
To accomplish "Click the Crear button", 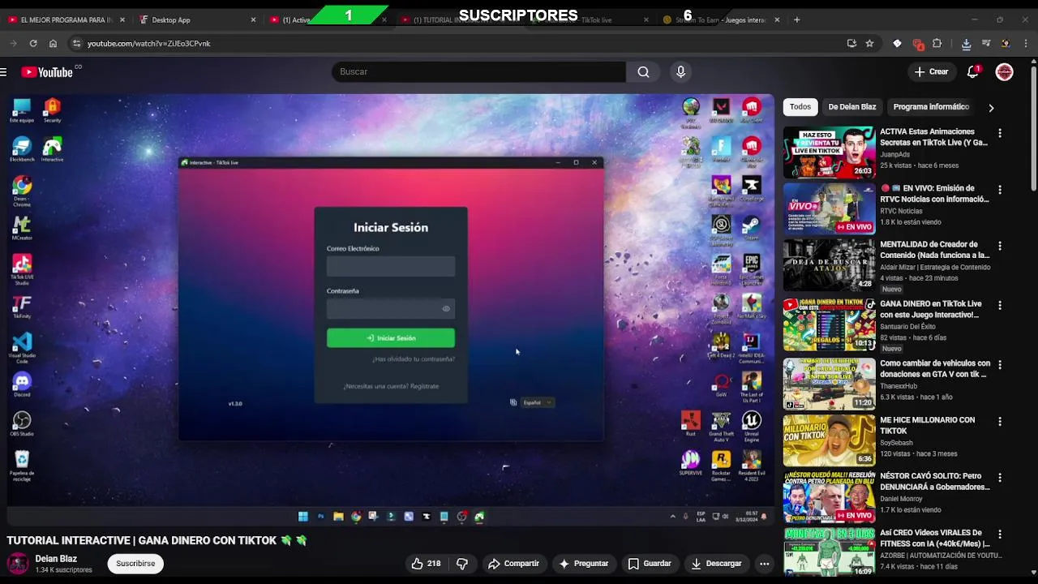I will (931, 71).
